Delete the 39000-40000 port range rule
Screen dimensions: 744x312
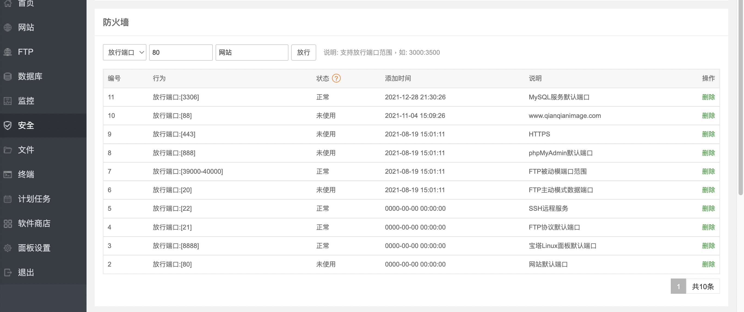[x=708, y=171]
